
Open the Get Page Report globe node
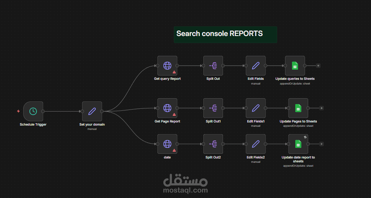coord(167,108)
